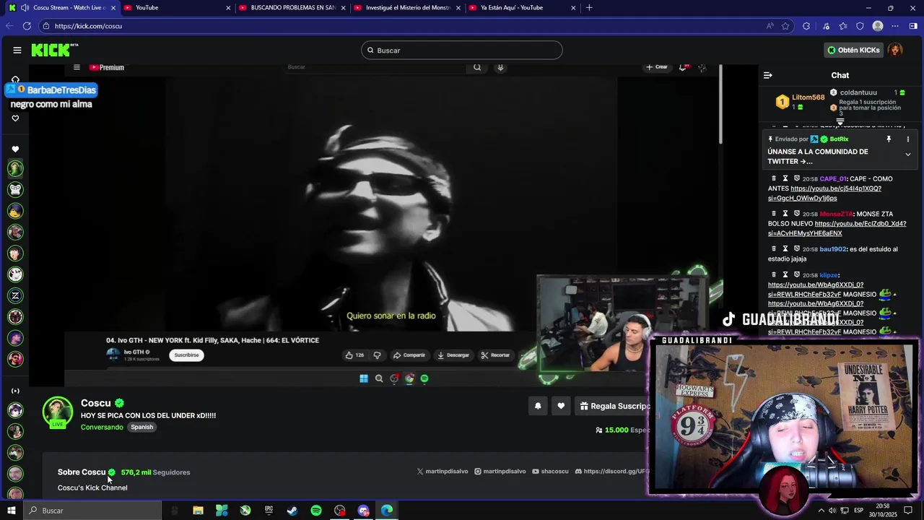The image size is (924, 520).
Task: Switch to Investigué el Misterio del Monstruo tab
Action: pyautogui.click(x=407, y=7)
